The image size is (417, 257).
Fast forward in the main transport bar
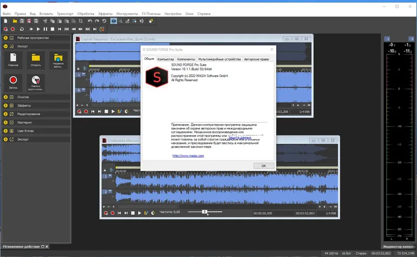pos(81,29)
